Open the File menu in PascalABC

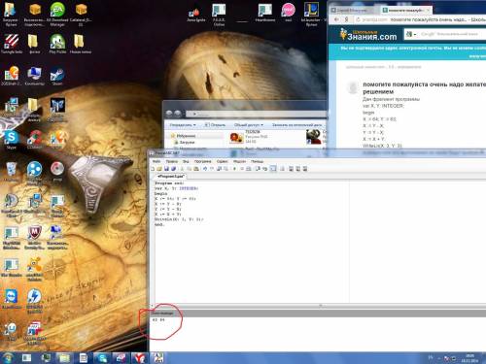156,161
